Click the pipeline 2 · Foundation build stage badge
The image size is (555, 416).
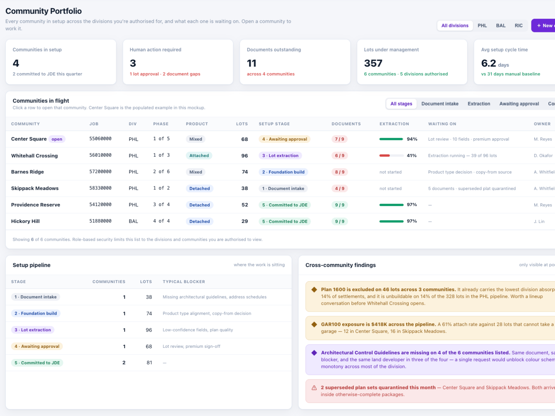[x=35, y=314]
